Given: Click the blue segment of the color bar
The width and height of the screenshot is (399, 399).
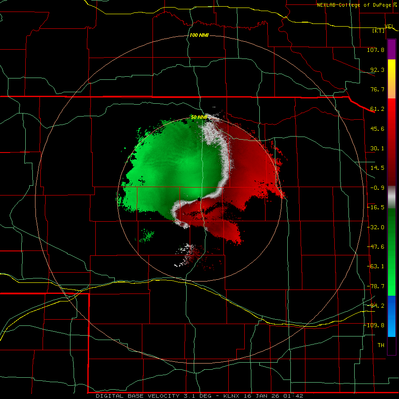Looking at the screenshot, I should [x=391, y=316].
